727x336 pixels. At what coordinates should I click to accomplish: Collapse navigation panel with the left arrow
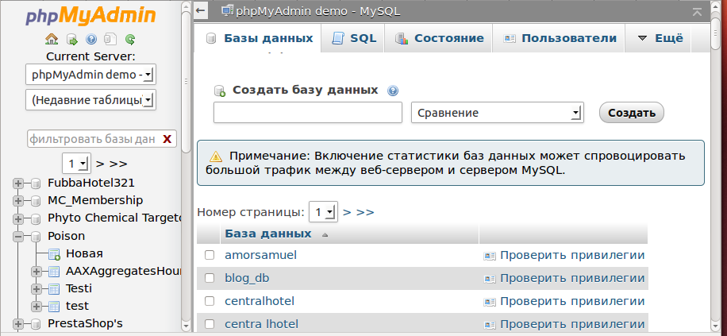coord(202,10)
